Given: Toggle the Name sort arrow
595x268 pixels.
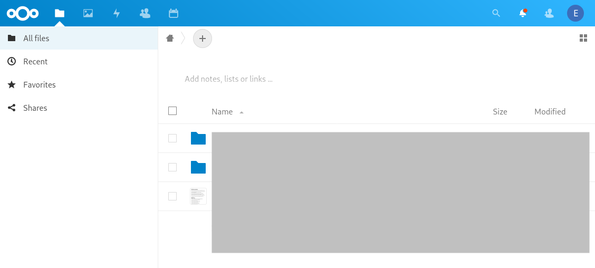Looking at the screenshot, I should pos(242,112).
